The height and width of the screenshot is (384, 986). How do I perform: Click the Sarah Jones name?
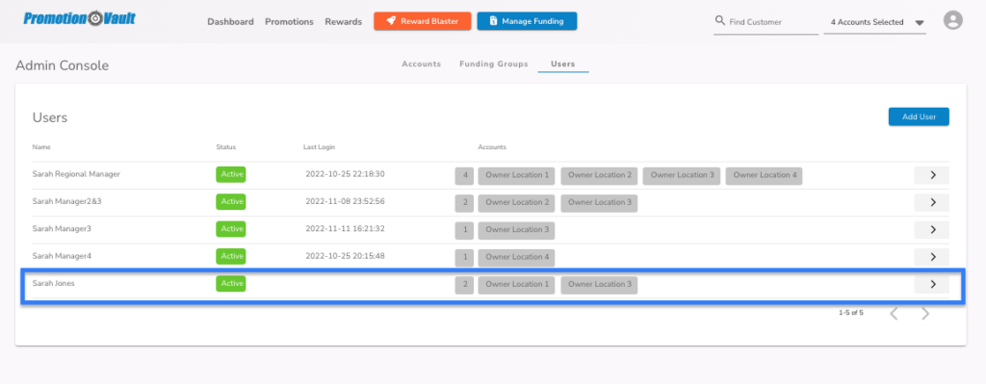pos(54,284)
